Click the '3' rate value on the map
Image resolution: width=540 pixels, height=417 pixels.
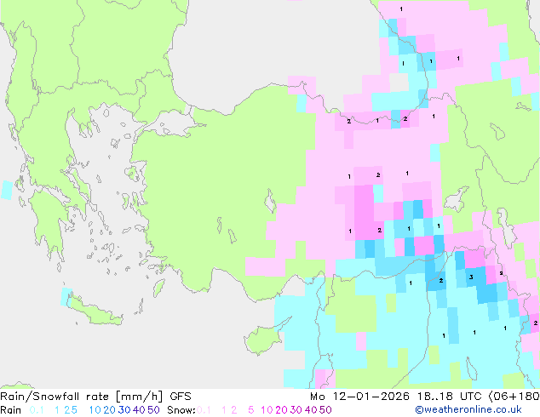(471, 277)
